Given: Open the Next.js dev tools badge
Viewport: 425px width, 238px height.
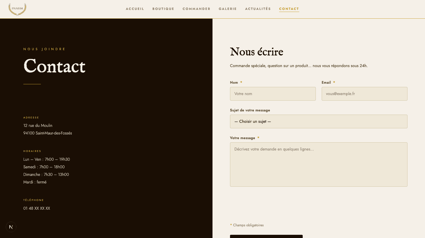Looking at the screenshot, I should [x=11, y=227].
